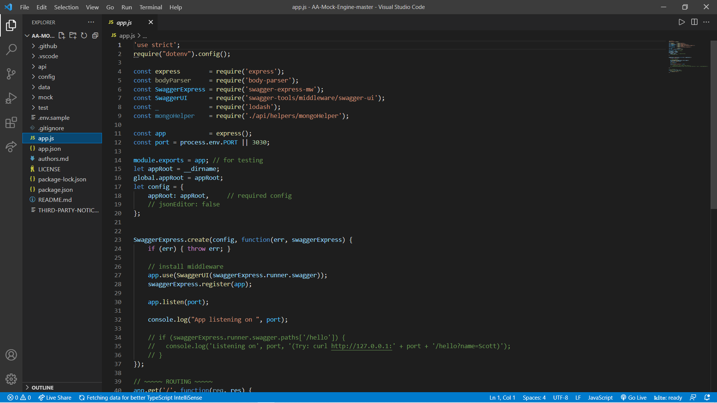717x403 pixels.
Task: Expand the api folder
Action: coord(42,66)
